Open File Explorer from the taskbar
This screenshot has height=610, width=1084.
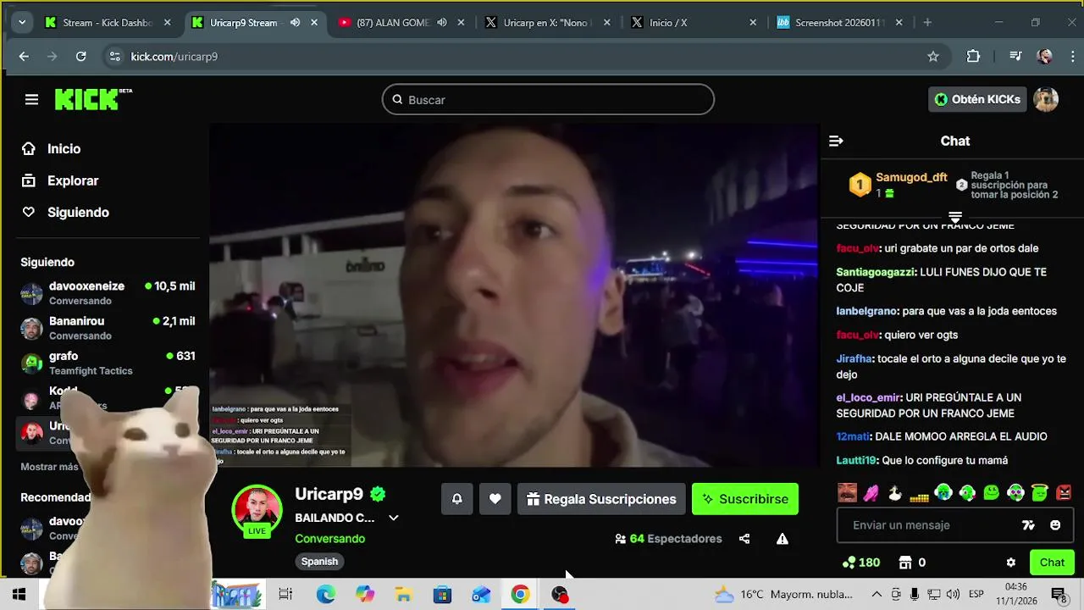point(403,595)
